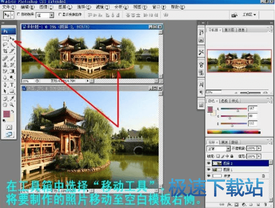Select the Rectangular Marquee tool
The height and width of the screenshot is (208, 275).
(x=5, y=38)
